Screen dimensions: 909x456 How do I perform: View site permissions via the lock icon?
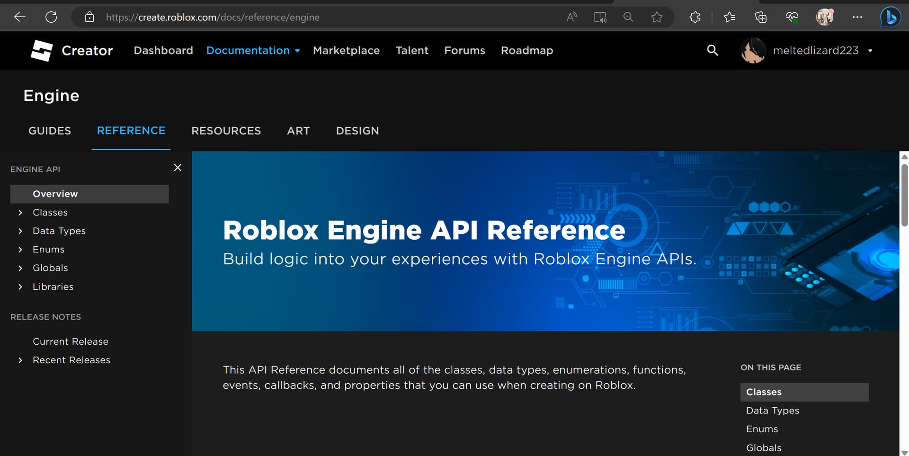click(89, 17)
